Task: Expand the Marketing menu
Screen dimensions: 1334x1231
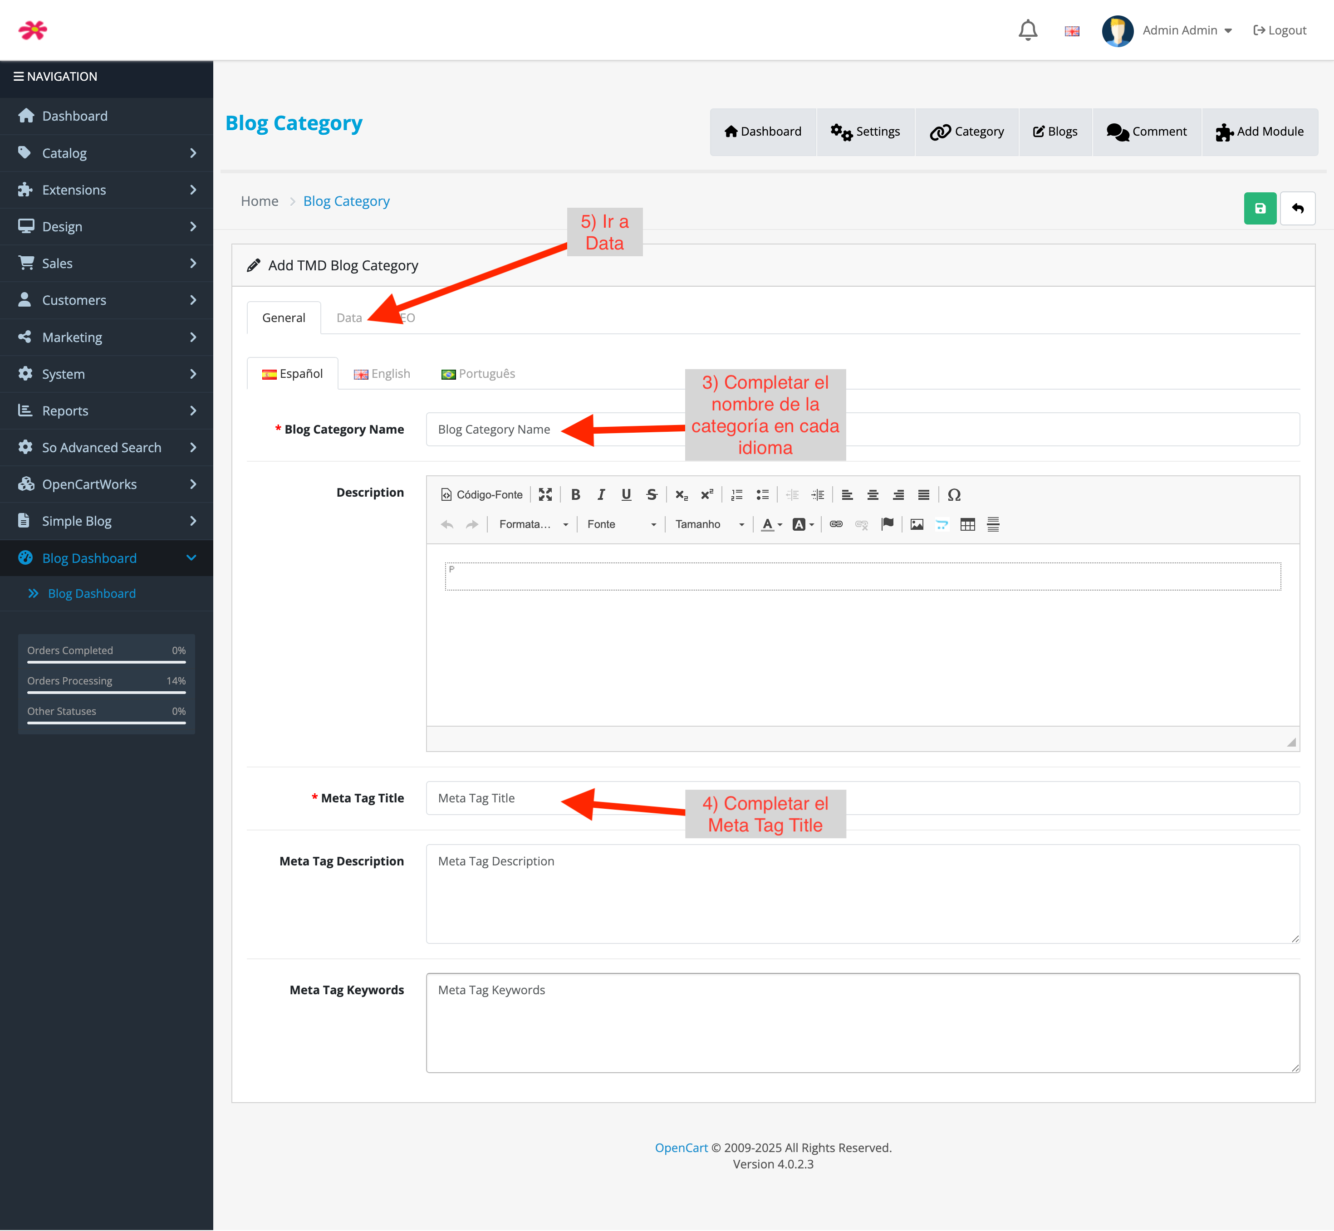Action: (x=107, y=337)
